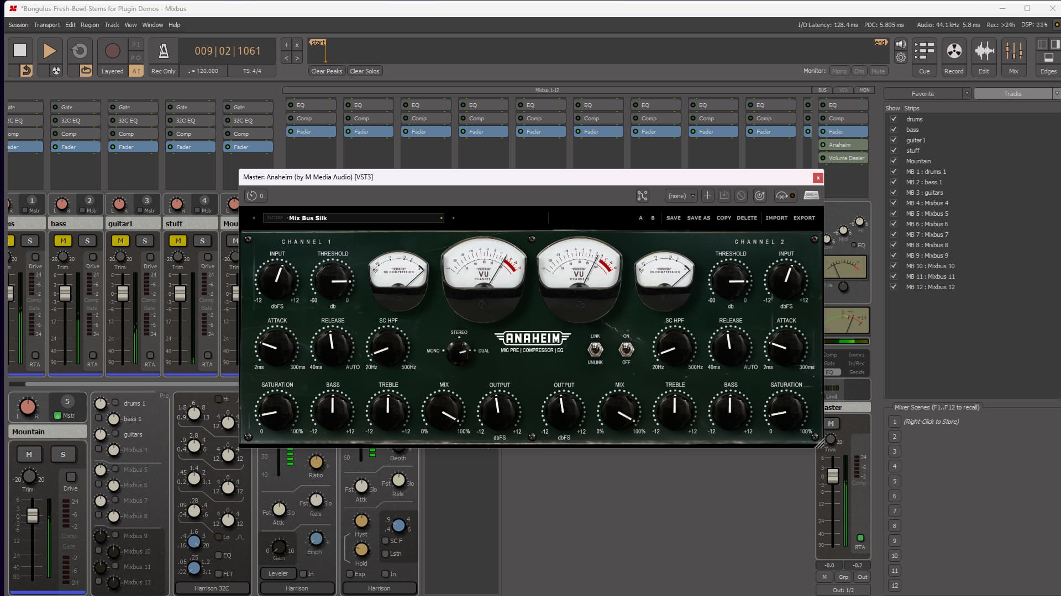Open the Help menu
Screen dimensions: 1061x596
[174, 25]
